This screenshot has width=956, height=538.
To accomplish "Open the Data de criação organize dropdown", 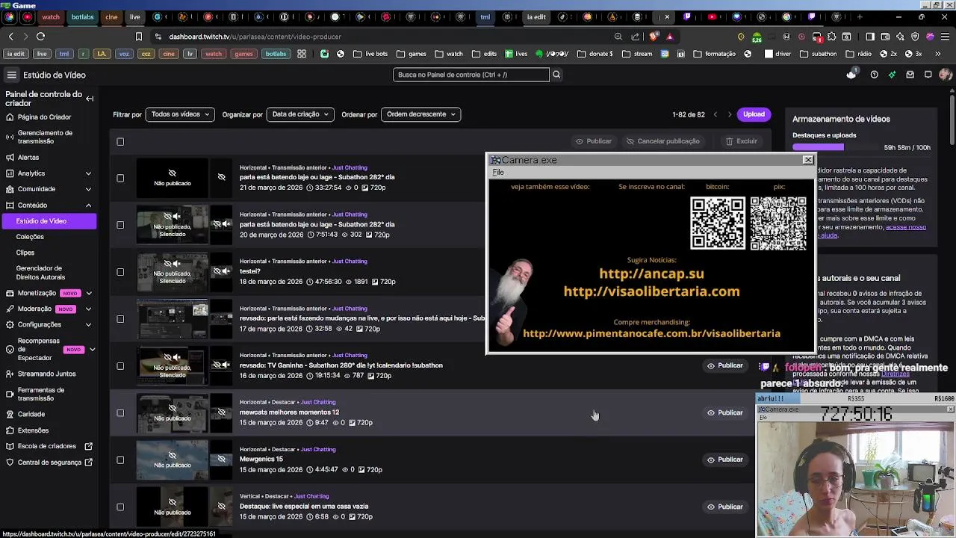I will click(300, 114).
